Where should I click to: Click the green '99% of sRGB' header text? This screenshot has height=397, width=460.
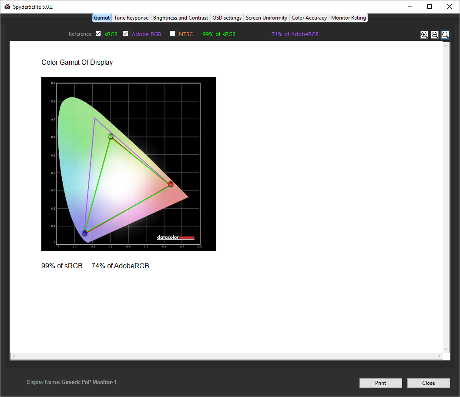[x=219, y=34]
